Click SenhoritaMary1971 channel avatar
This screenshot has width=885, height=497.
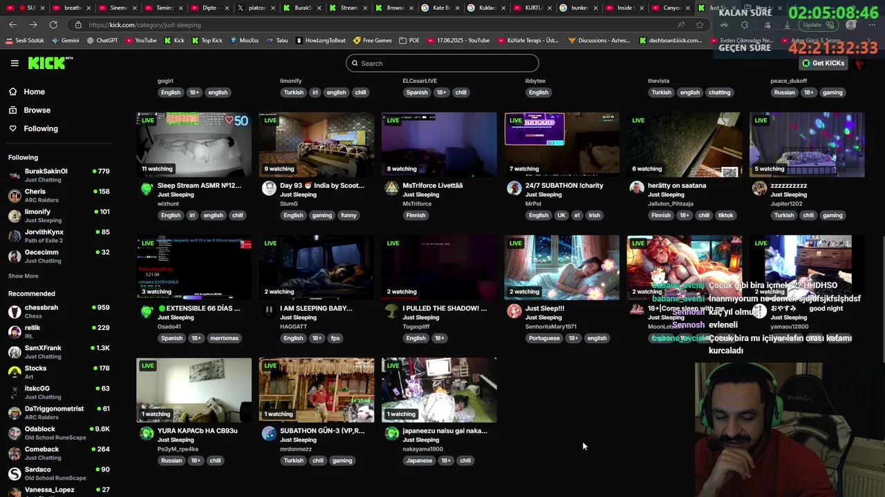click(x=514, y=311)
